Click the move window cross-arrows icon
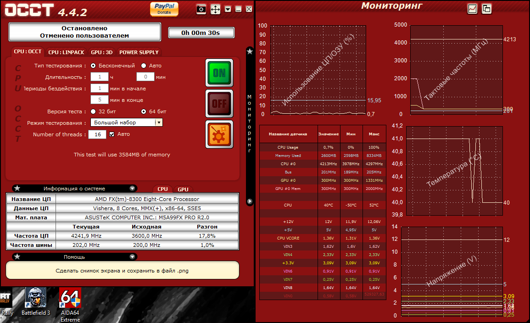Image resolution: width=530 pixels, height=323 pixels. [x=215, y=9]
